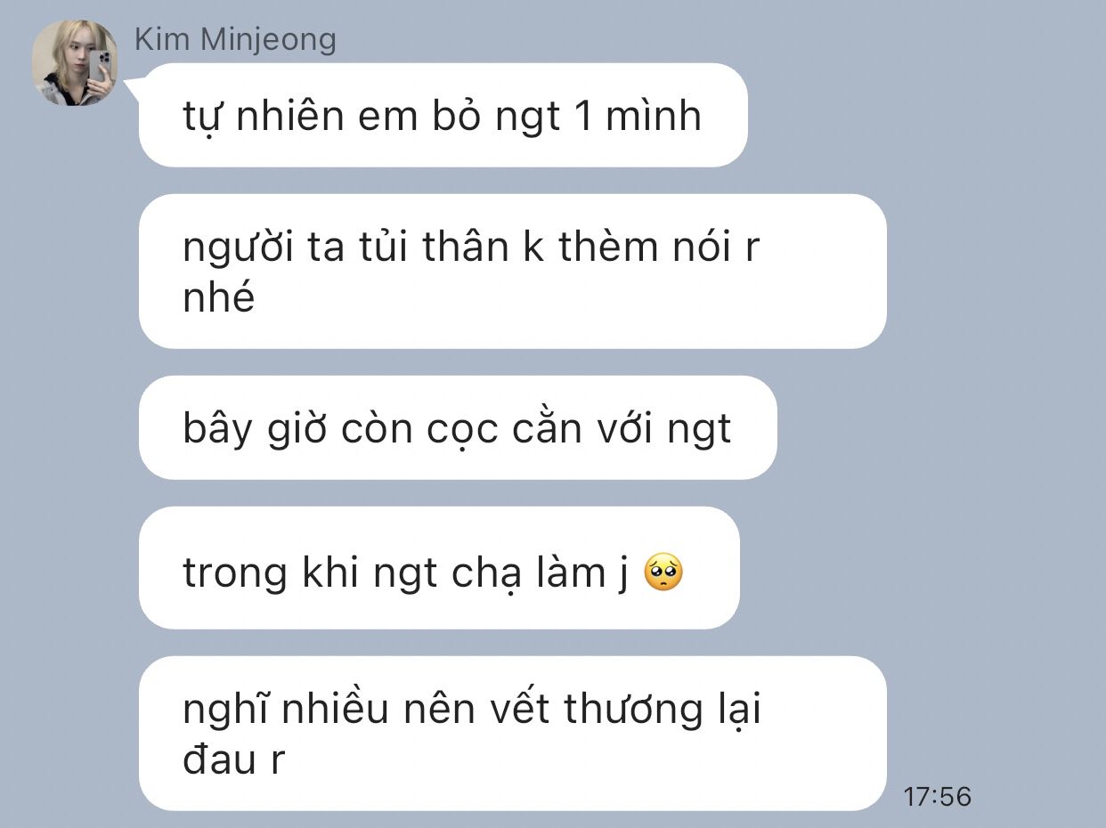Click the words "1 mình" in first message
The image size is (1106, 828).
pos(638,116)
